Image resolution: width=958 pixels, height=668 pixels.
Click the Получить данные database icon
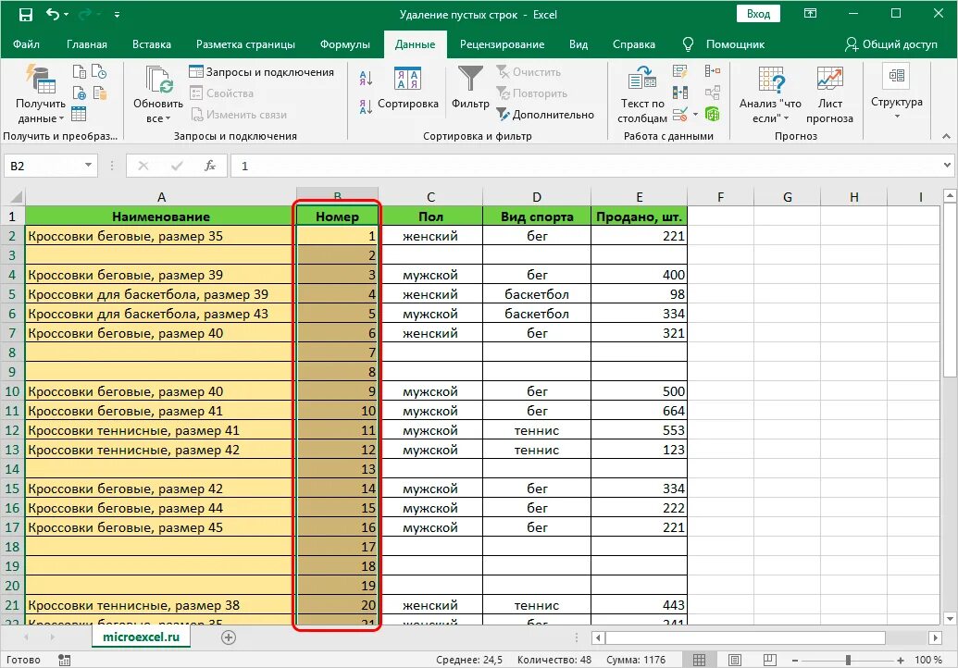click(41, 79)
